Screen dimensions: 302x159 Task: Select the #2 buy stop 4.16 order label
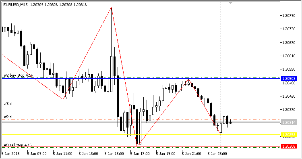point(18,75)
